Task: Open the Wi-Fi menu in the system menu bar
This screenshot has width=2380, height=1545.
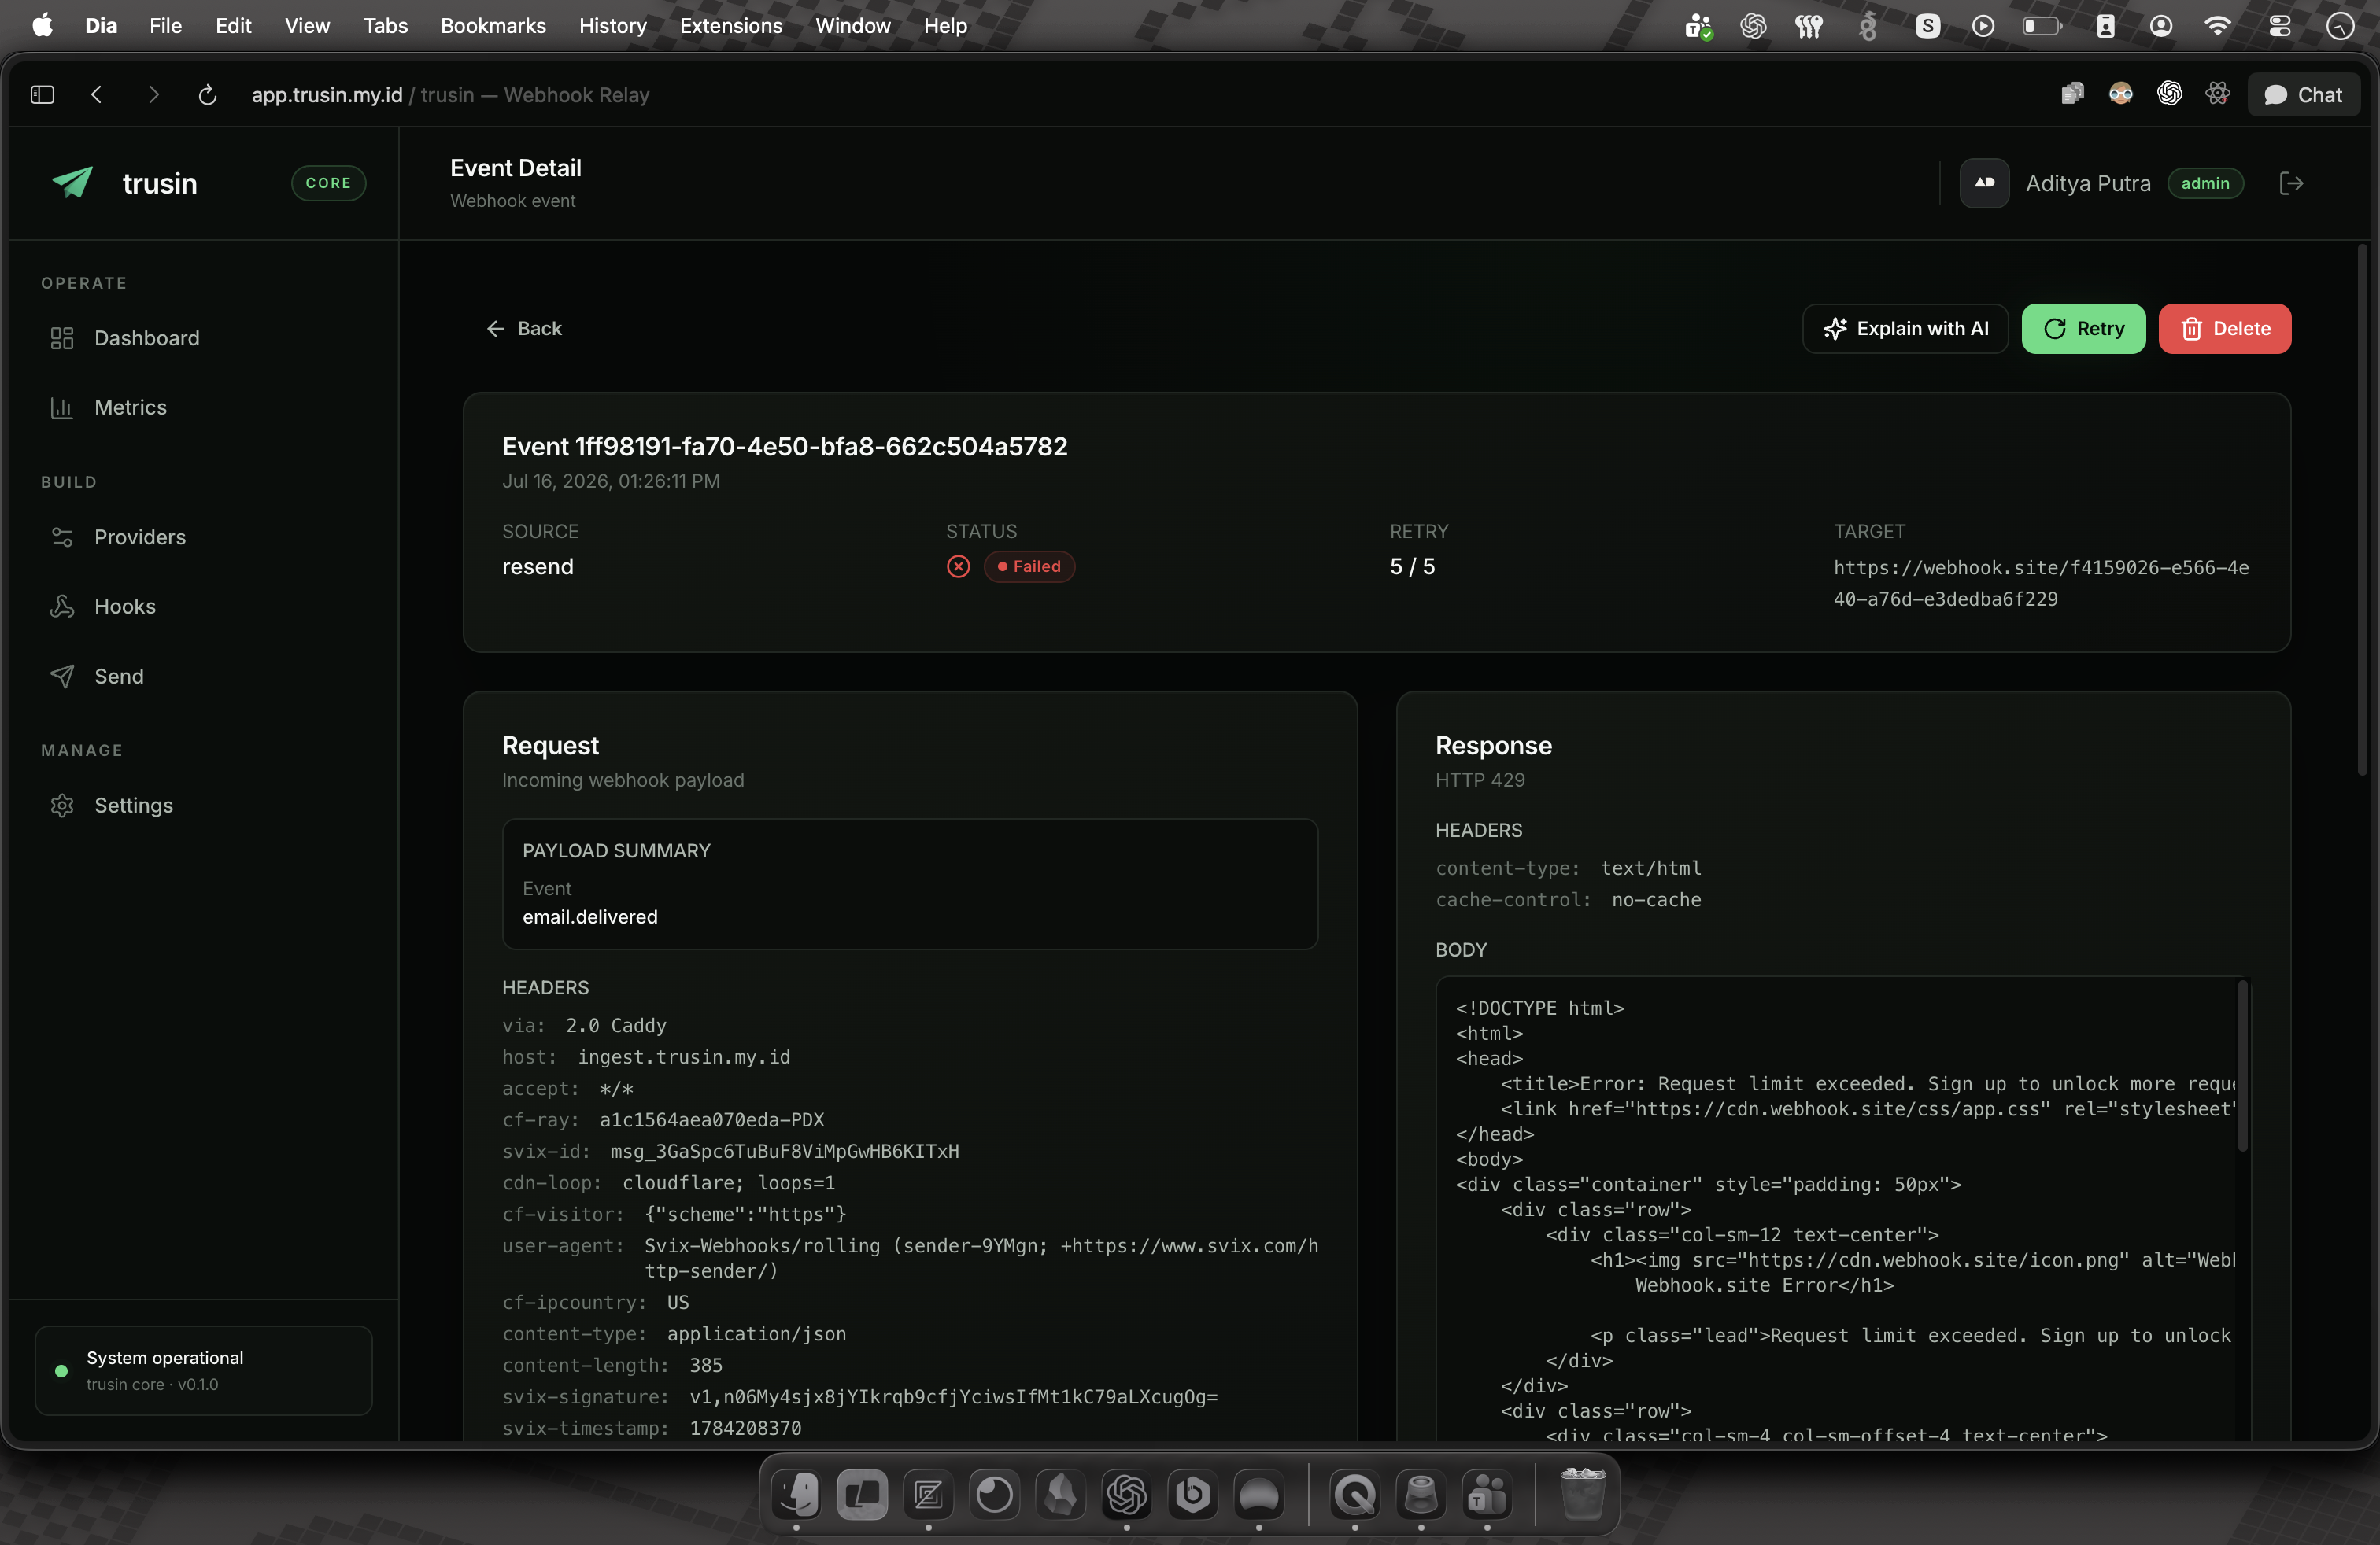Action: (2218, 26)
